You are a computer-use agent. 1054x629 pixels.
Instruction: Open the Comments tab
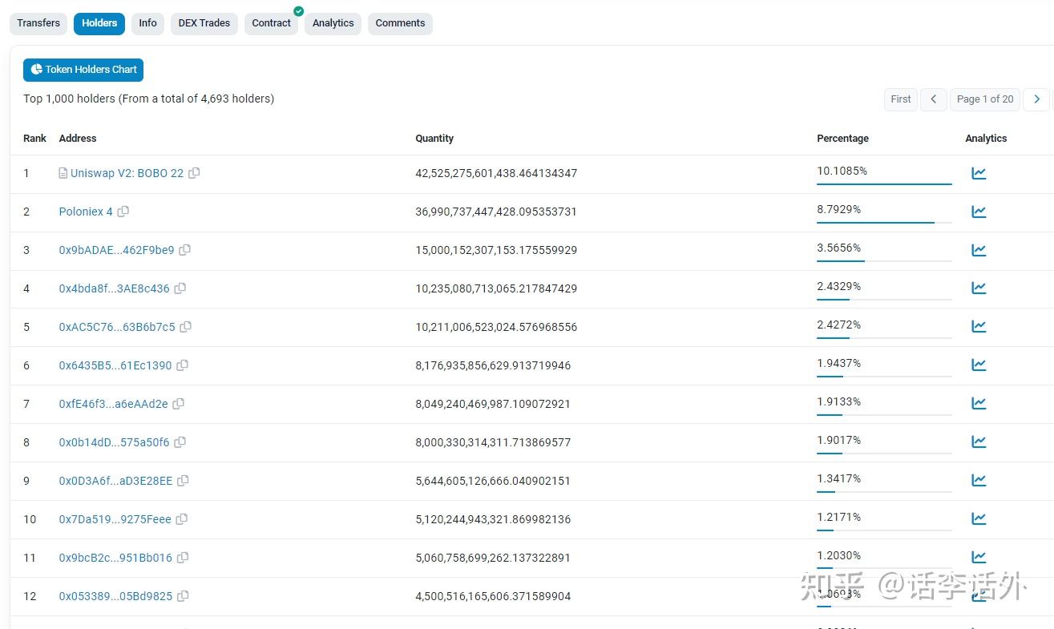(400, 23)
